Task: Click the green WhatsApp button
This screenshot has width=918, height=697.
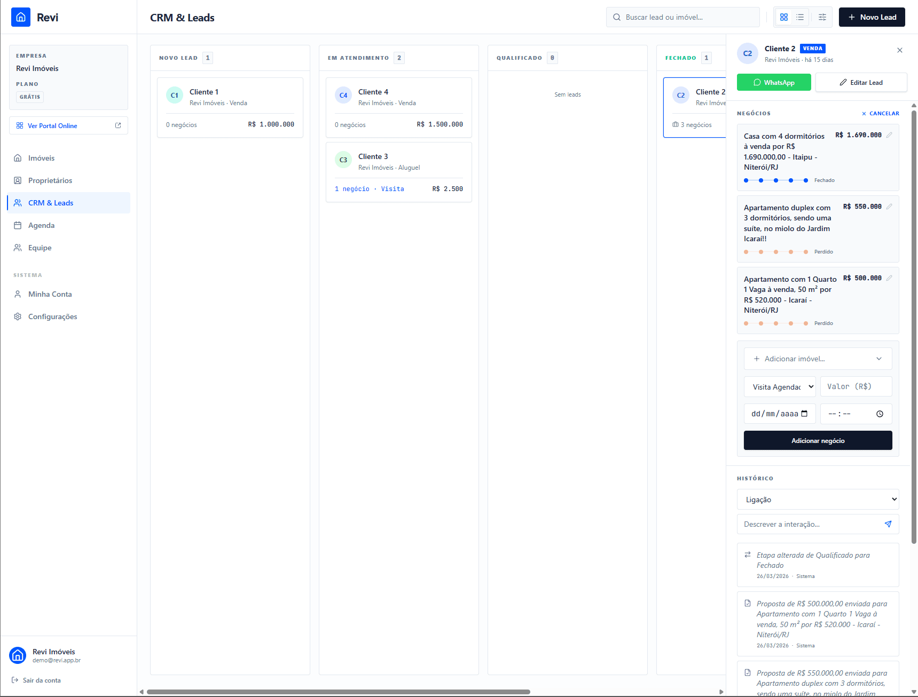Action: tap(774, 82)
